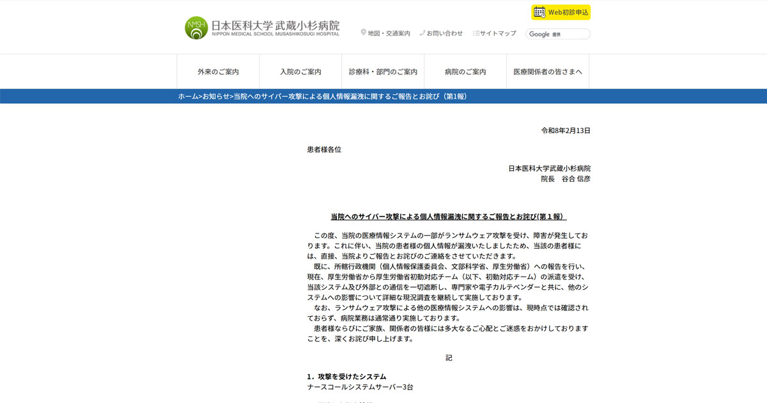Click the sitemap list icon

(x=476, y=33)
